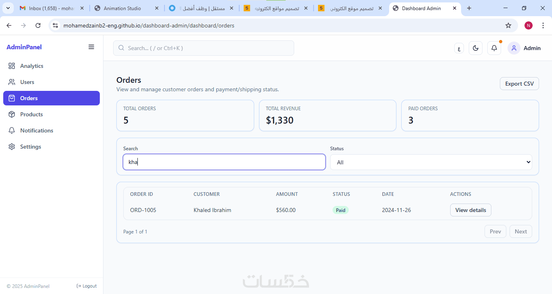Switch language with the Arabic letter button

(459, 48)
